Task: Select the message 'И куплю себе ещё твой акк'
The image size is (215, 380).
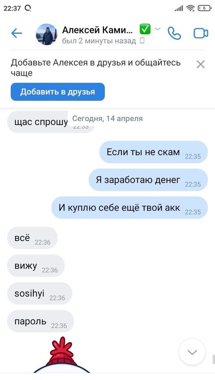Action: click(x=129, y=208)
